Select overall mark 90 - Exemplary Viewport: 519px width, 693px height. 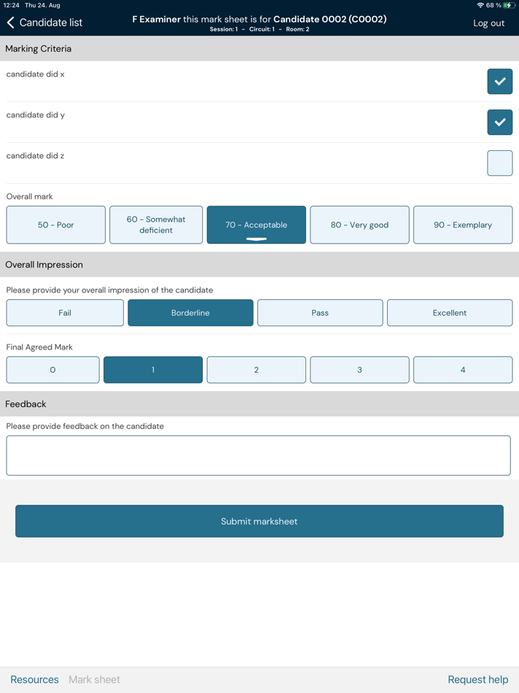[462, 225]
